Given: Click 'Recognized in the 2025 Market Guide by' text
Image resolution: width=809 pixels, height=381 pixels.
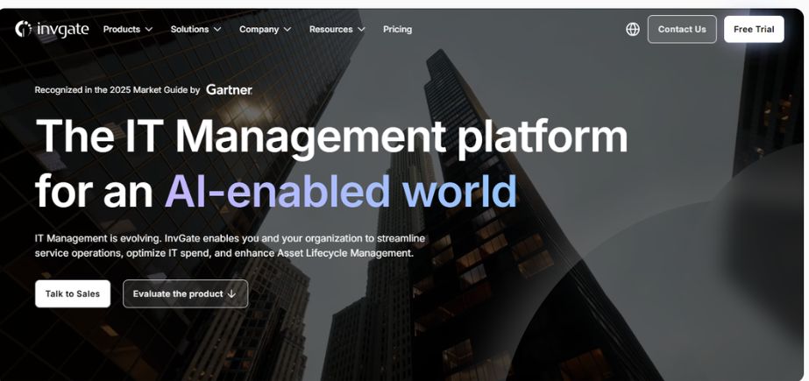Looking at the screenshot, I should tap(117, 89).
